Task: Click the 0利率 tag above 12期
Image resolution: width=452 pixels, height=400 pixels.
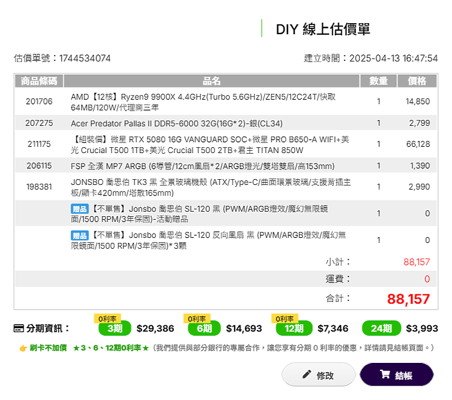Action: pyautogui.click(x=285, y=318)
